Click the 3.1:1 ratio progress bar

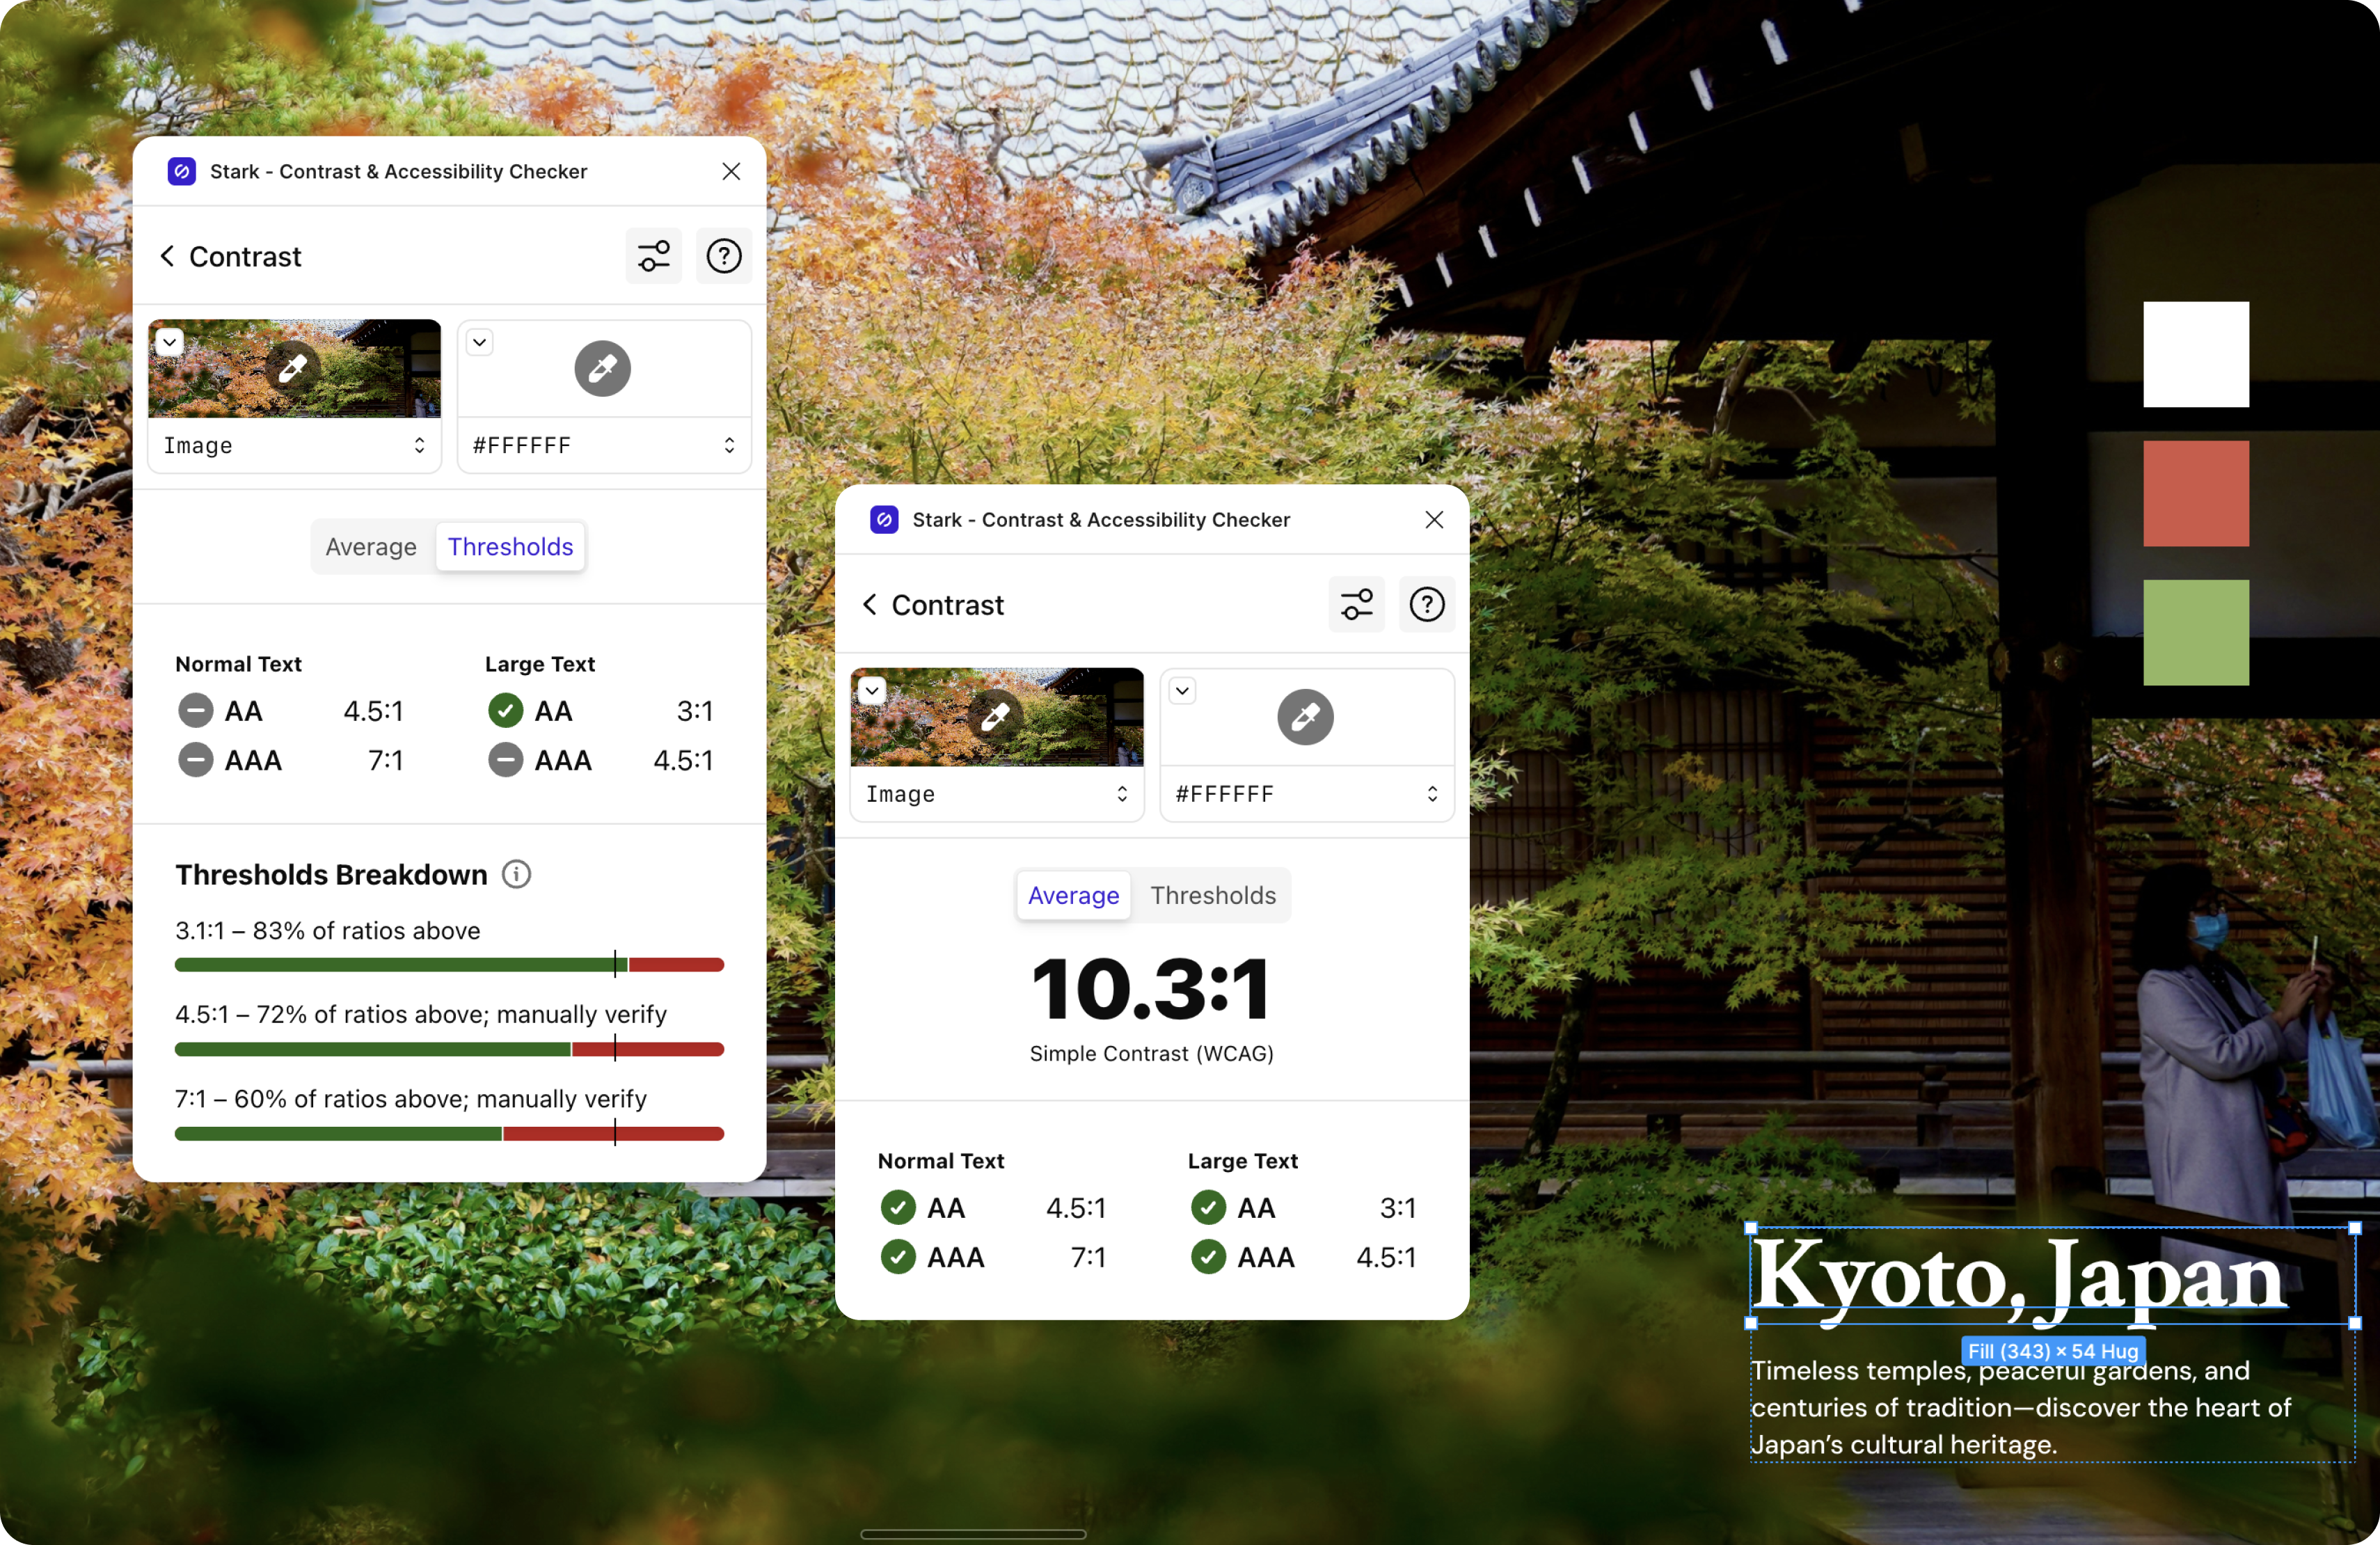point(449,964)
